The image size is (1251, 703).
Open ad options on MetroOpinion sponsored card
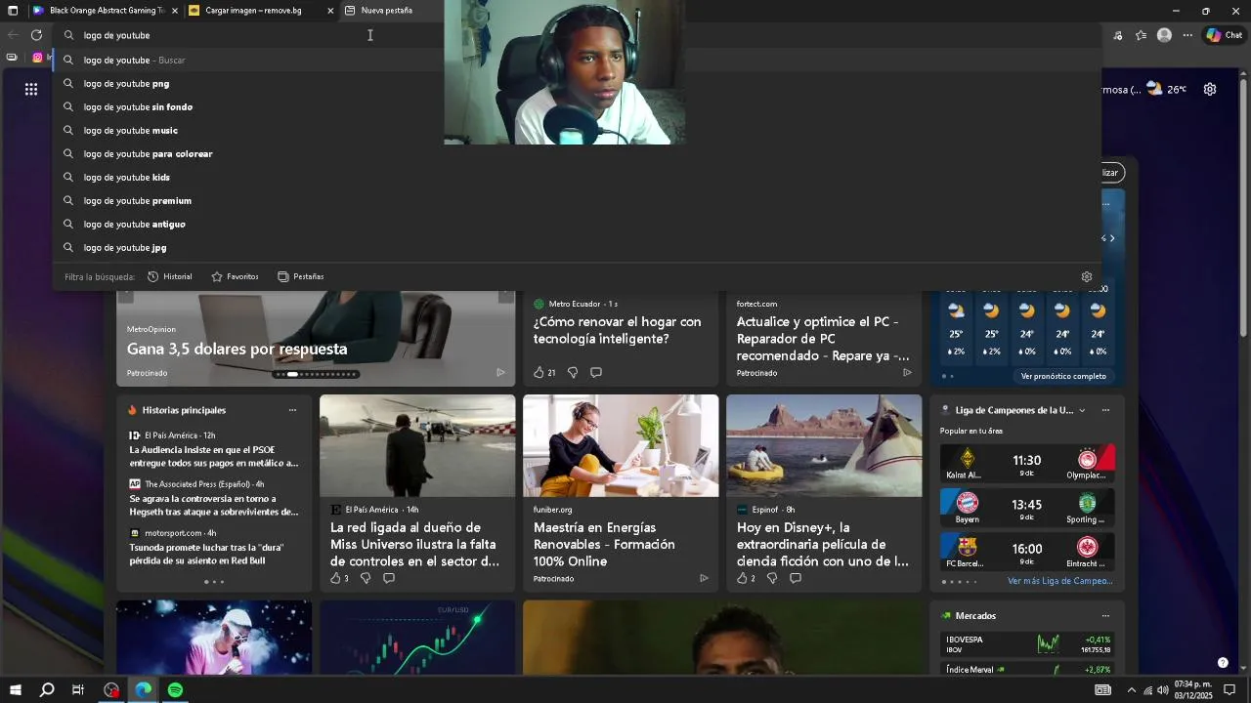(x=500, y=372)
